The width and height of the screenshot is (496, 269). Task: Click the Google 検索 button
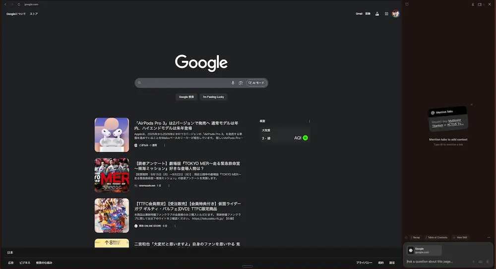pos(186,97)
